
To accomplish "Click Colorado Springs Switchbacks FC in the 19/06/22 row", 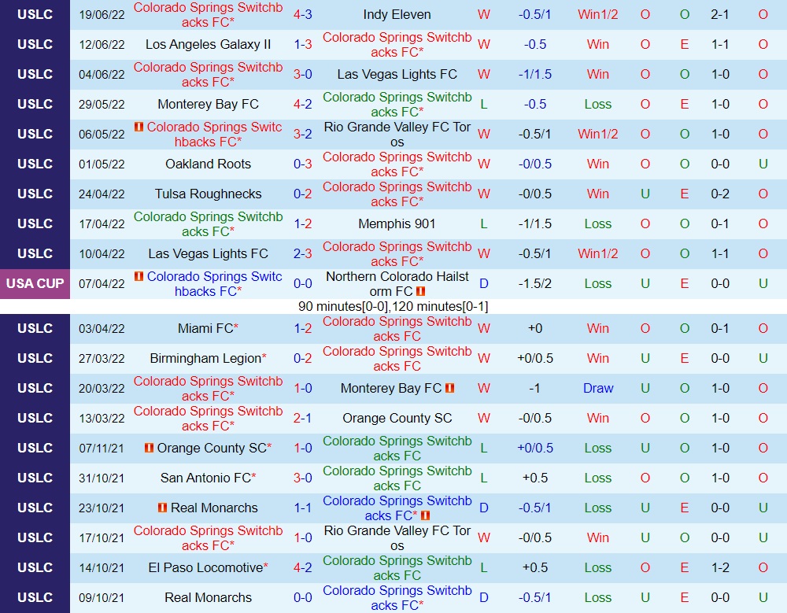I will [209, 15].
